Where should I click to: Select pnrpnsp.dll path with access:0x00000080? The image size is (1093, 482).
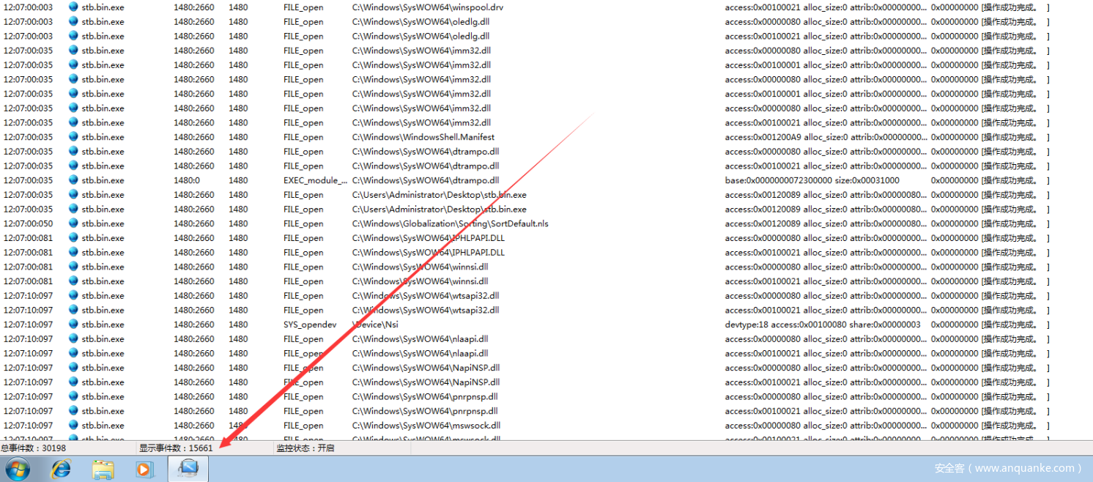pos(424,397)
